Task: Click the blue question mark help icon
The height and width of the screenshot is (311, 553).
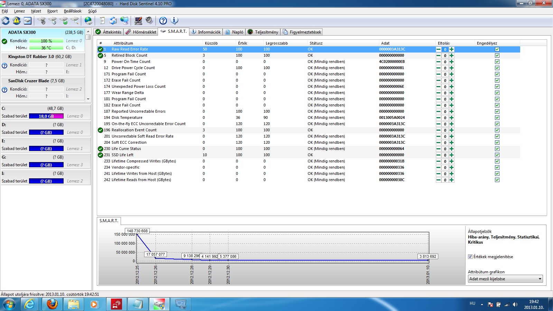Action: point(163,21)
